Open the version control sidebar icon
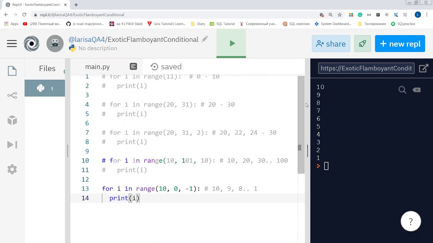 coord(12,96)
